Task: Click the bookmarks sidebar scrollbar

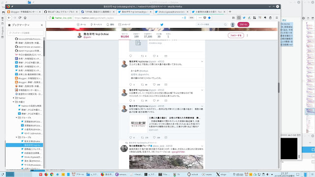Action: point(44,48)
